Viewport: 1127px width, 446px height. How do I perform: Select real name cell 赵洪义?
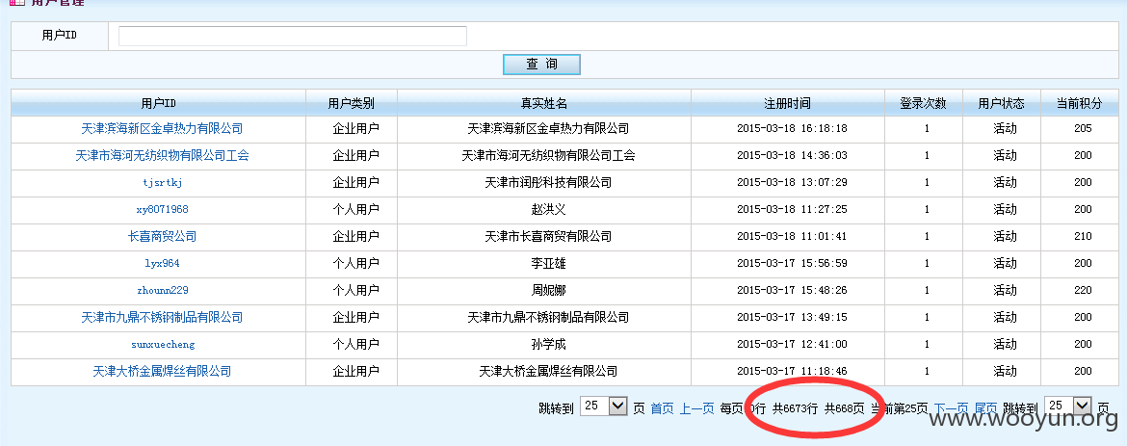click(x=548, y=209)
